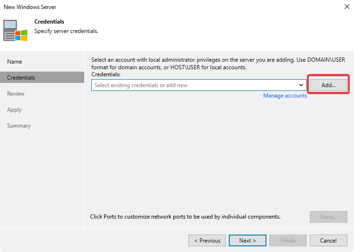This screenshot has width=354, height=252.
Task: Click the greyed-out Finish button
Action: [x=288, y=241]
